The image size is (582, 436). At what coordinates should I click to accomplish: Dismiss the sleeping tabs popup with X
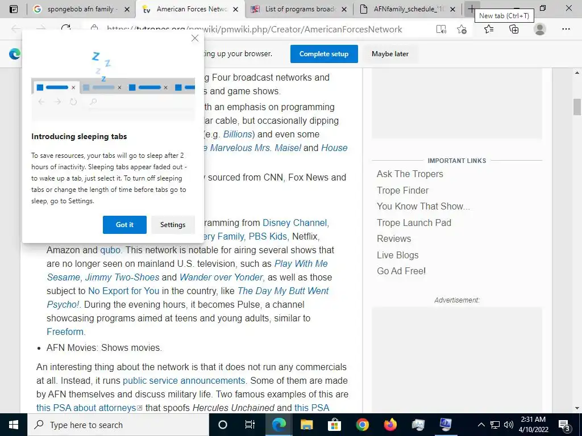click(x=195, y=38)
